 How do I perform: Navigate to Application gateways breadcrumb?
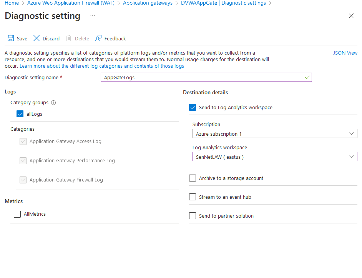pyautogui.click(x=148, y=3)
